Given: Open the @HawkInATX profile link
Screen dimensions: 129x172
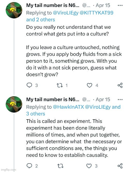Looking at the screenshot, I should (x=68, y=107).
